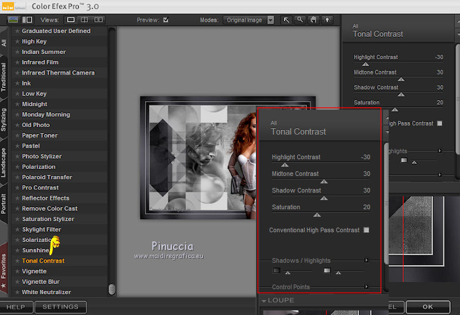Collapse the Loupe panel
The height and width of the screenshot is (315, 460).
point(264,301)
